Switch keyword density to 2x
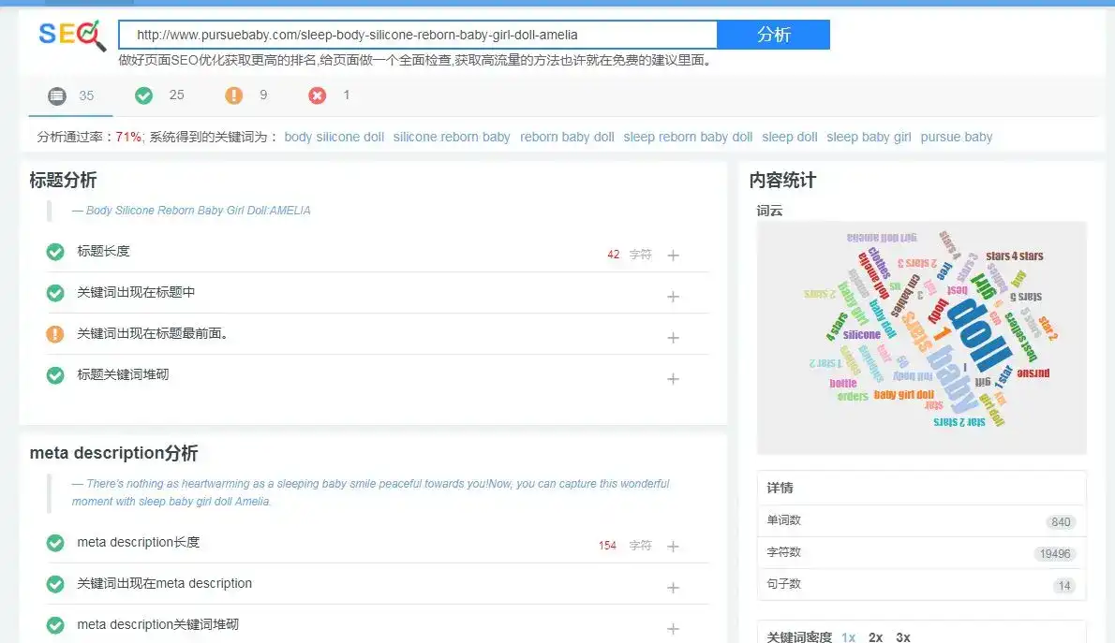This screenshot has width=1115, height=643. (875, 637)
